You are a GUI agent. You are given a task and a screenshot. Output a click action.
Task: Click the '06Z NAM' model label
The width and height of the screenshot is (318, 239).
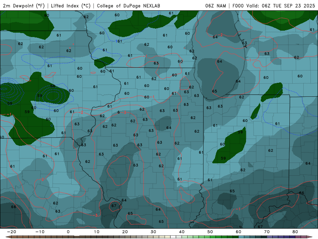pyautogui.click(x=215, y=6)
